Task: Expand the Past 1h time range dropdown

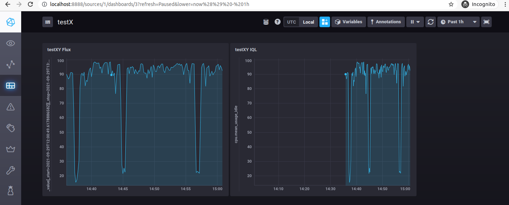Action: click(x=458, y=22)
